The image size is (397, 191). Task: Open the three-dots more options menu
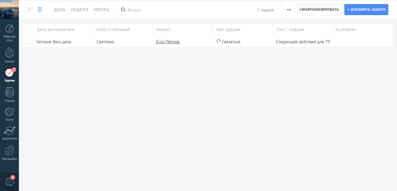[289, 10]
